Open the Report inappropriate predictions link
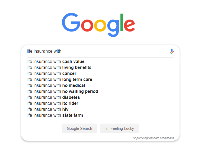Viewport: 201px width, 151px height. 153,138
